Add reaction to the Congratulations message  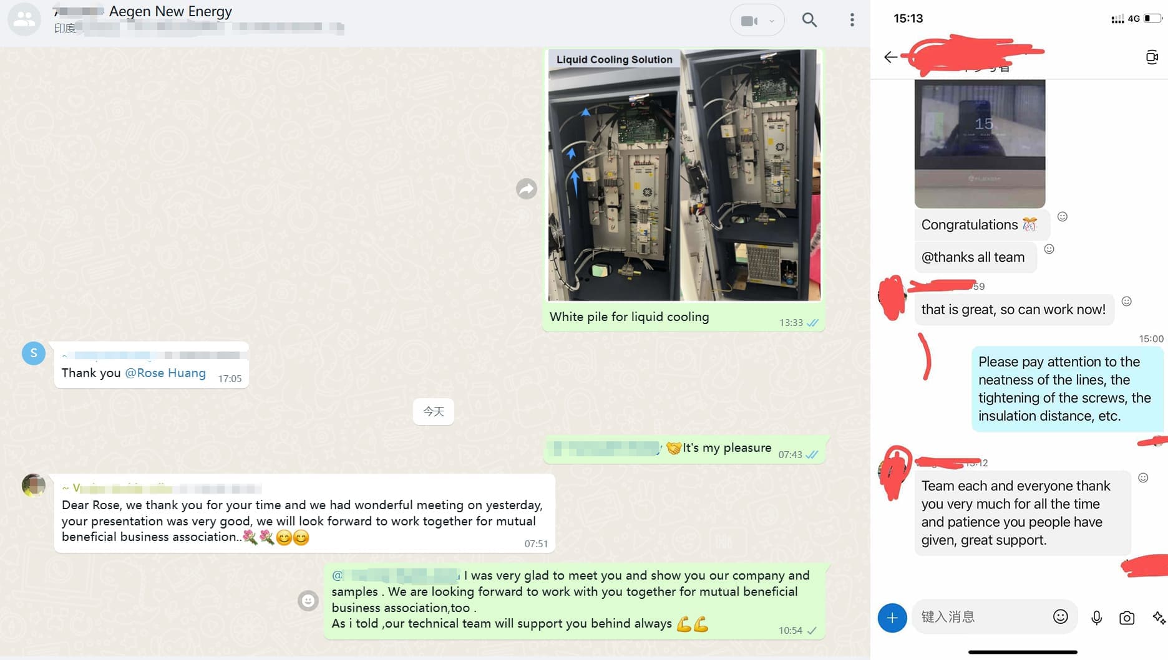point(1063,217)
